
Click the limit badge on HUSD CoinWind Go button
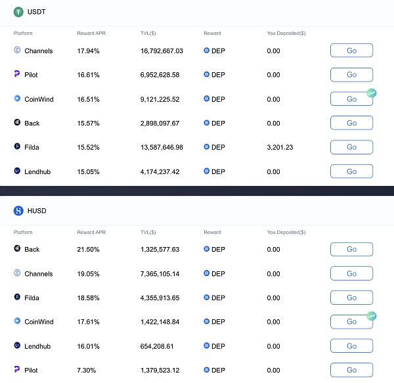372,316
